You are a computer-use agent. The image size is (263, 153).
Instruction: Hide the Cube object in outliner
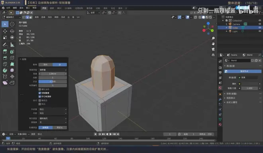coord(260,27)
